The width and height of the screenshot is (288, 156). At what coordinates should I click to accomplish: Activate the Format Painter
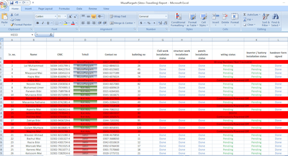(21, 25)
